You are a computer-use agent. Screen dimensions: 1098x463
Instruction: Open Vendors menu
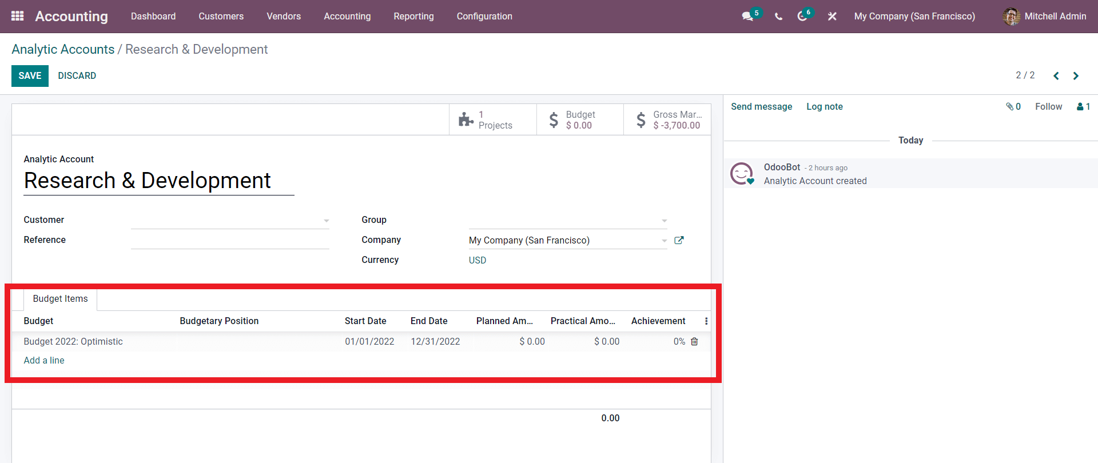[284, 16]
